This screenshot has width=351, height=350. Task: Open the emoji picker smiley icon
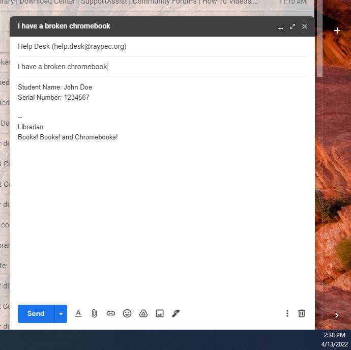tap(127, 313)
